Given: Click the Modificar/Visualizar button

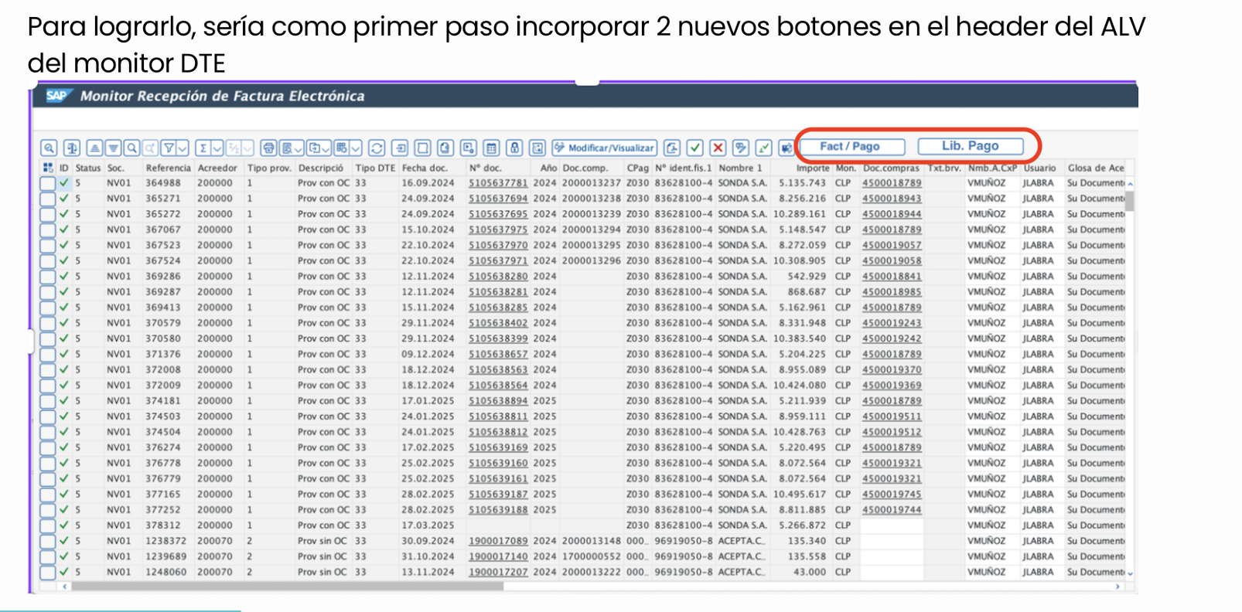Looking at the screenshot, I should pyautogui.click(x=604, y=148).
